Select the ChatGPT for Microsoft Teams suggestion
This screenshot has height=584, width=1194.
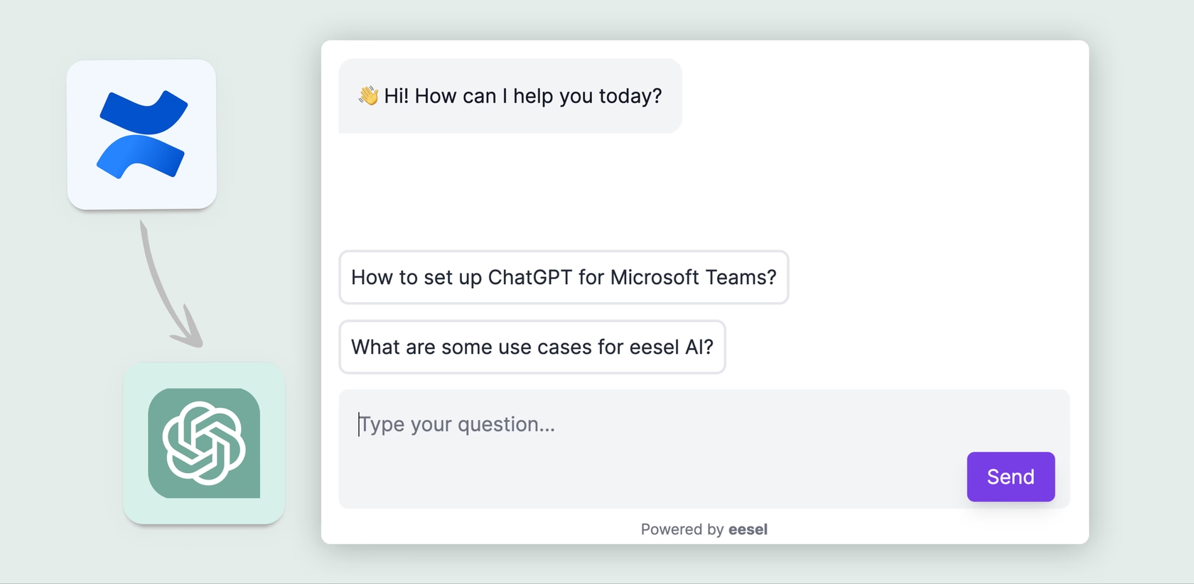tap(564, 277)
